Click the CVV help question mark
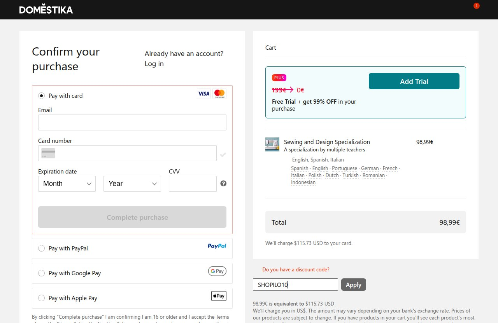The height and width of the screenshot is (323, 498). pos(223,184)
